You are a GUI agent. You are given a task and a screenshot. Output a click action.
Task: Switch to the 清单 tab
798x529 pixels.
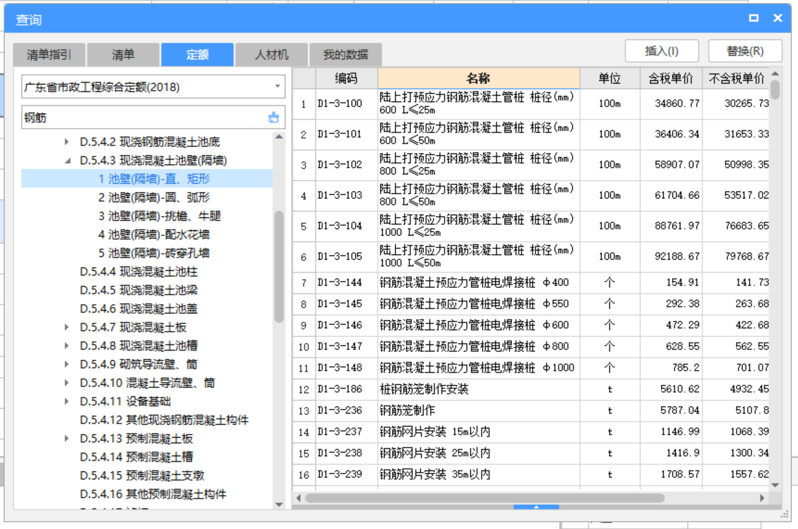[x=123, y=54]
